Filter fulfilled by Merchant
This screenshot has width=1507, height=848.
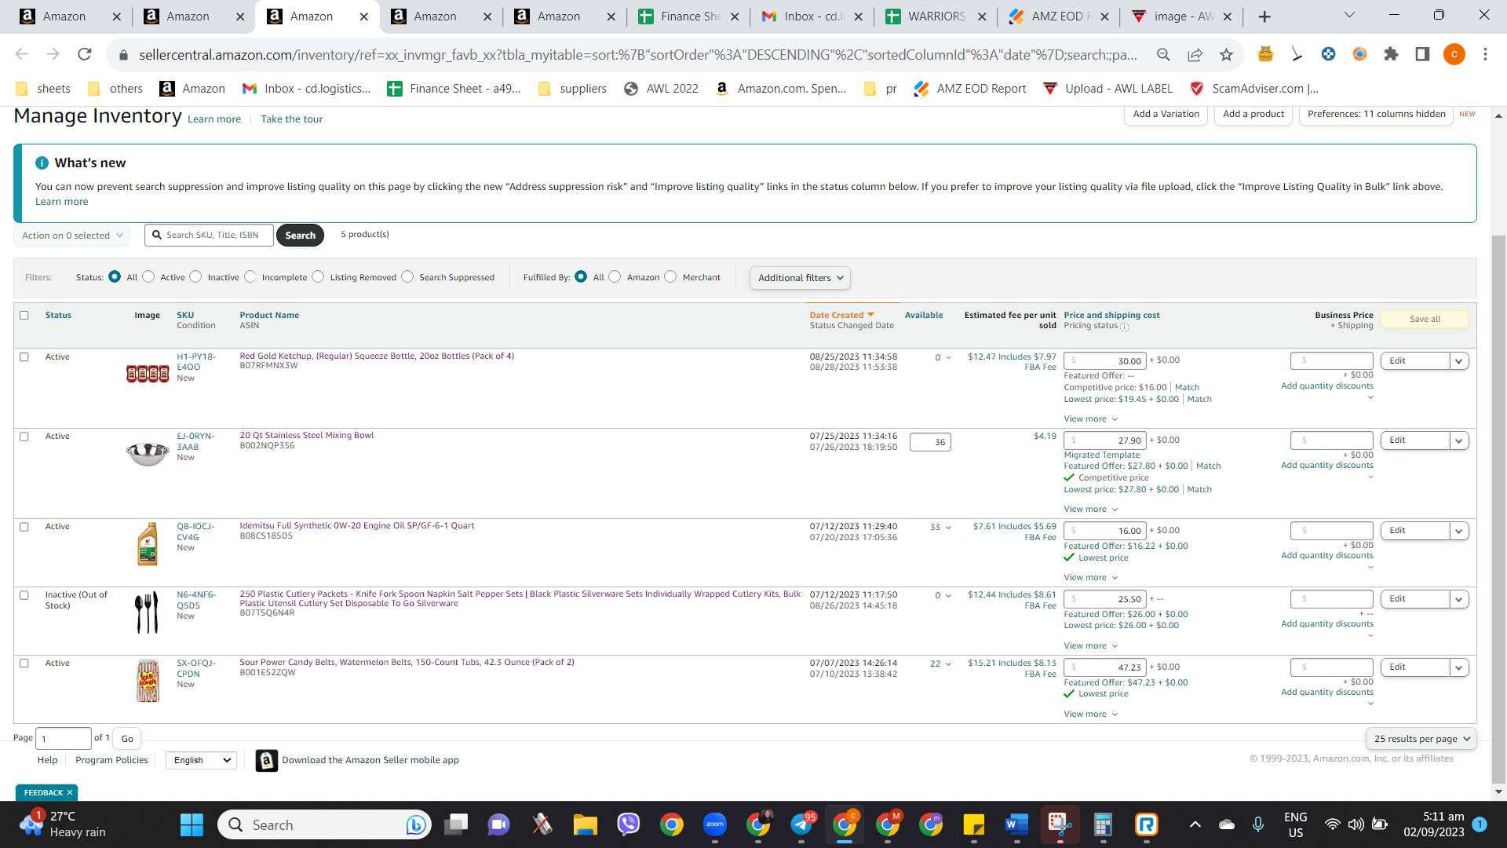[x=670, y=276]
